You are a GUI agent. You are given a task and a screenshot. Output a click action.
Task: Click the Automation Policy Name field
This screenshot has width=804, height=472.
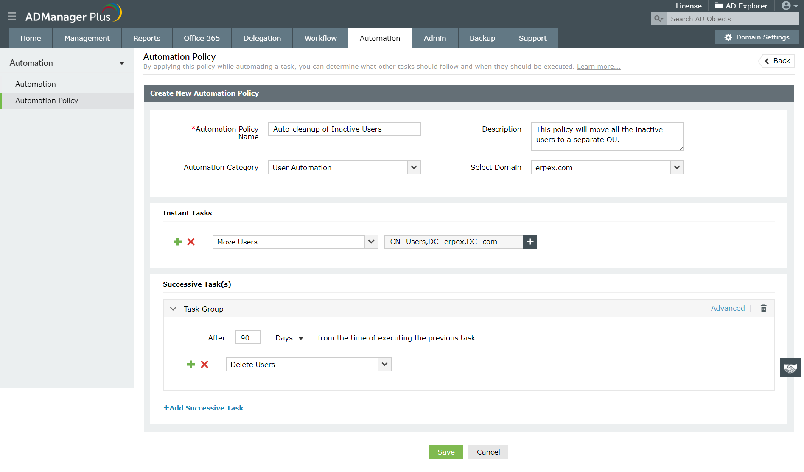(x=344, y=129)
